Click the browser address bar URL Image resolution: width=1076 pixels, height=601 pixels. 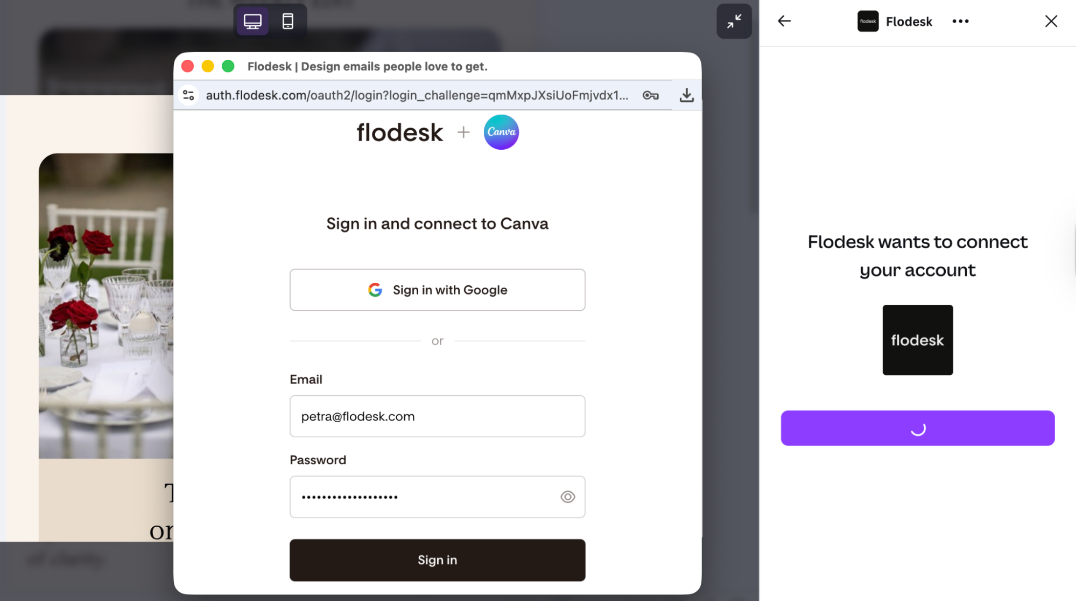coord(417,95)
